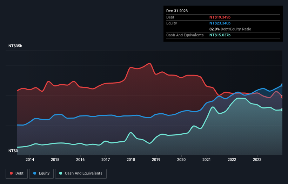Click the 2014 x-axis label

[30, 160]
